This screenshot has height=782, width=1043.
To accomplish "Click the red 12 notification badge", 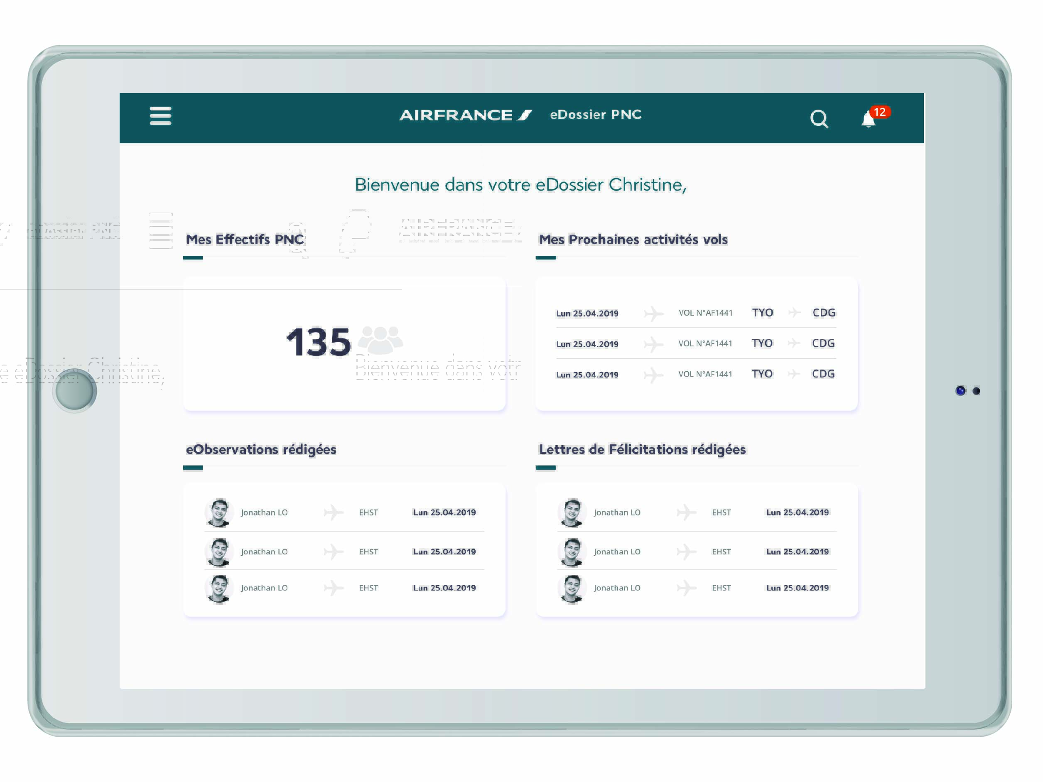I will pyautogui.click(x=879, y=112).
